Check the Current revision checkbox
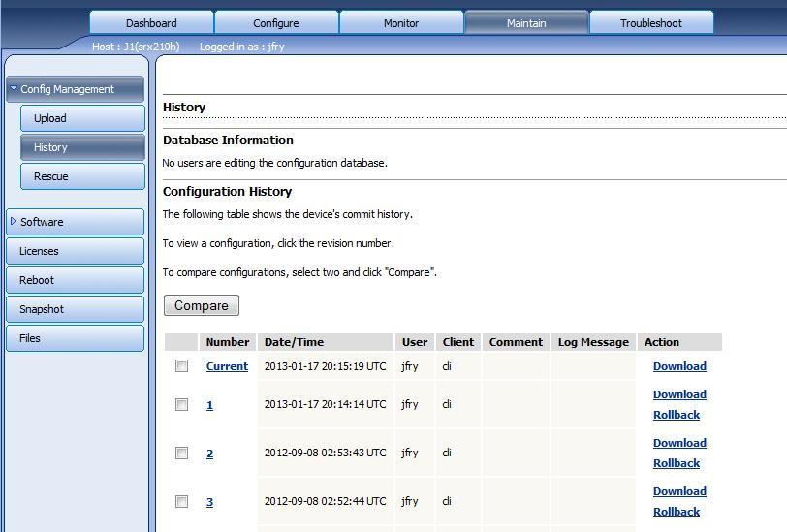The height and width of the screenshot is (532, 787). pyautogui.click(x=181, y=366)
